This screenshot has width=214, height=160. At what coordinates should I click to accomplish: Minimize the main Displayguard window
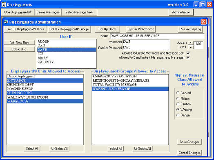click(x=196, y=4)
